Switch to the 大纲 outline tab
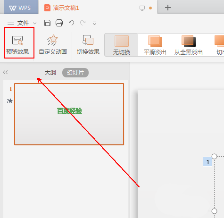224x218 pixels. tap(50, 73)
